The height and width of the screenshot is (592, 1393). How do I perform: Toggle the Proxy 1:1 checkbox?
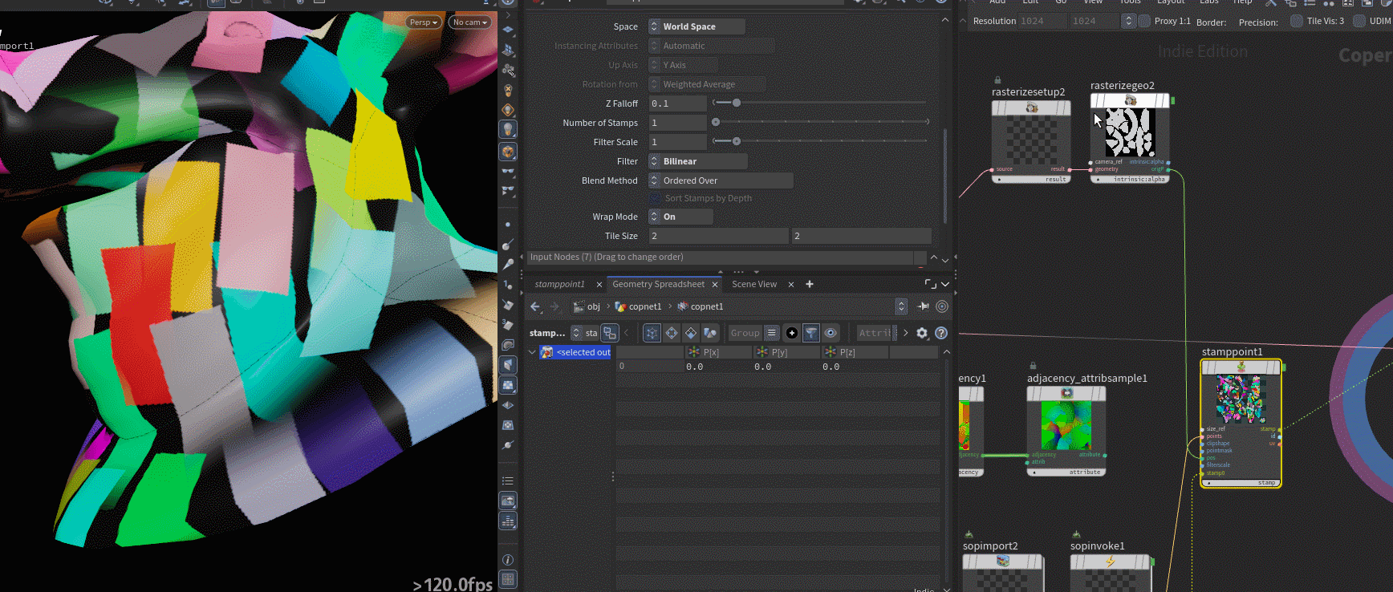[1144, 21]
